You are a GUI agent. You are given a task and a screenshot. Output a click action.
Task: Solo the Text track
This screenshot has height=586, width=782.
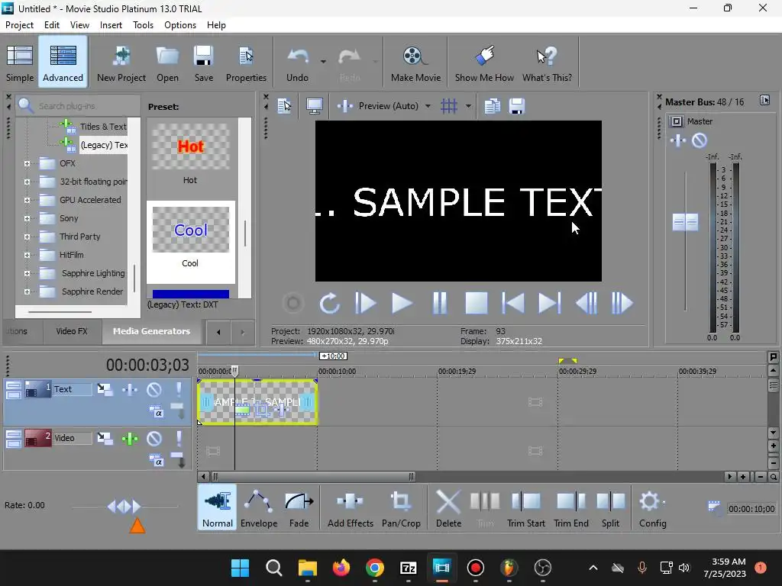pos(179,389)
